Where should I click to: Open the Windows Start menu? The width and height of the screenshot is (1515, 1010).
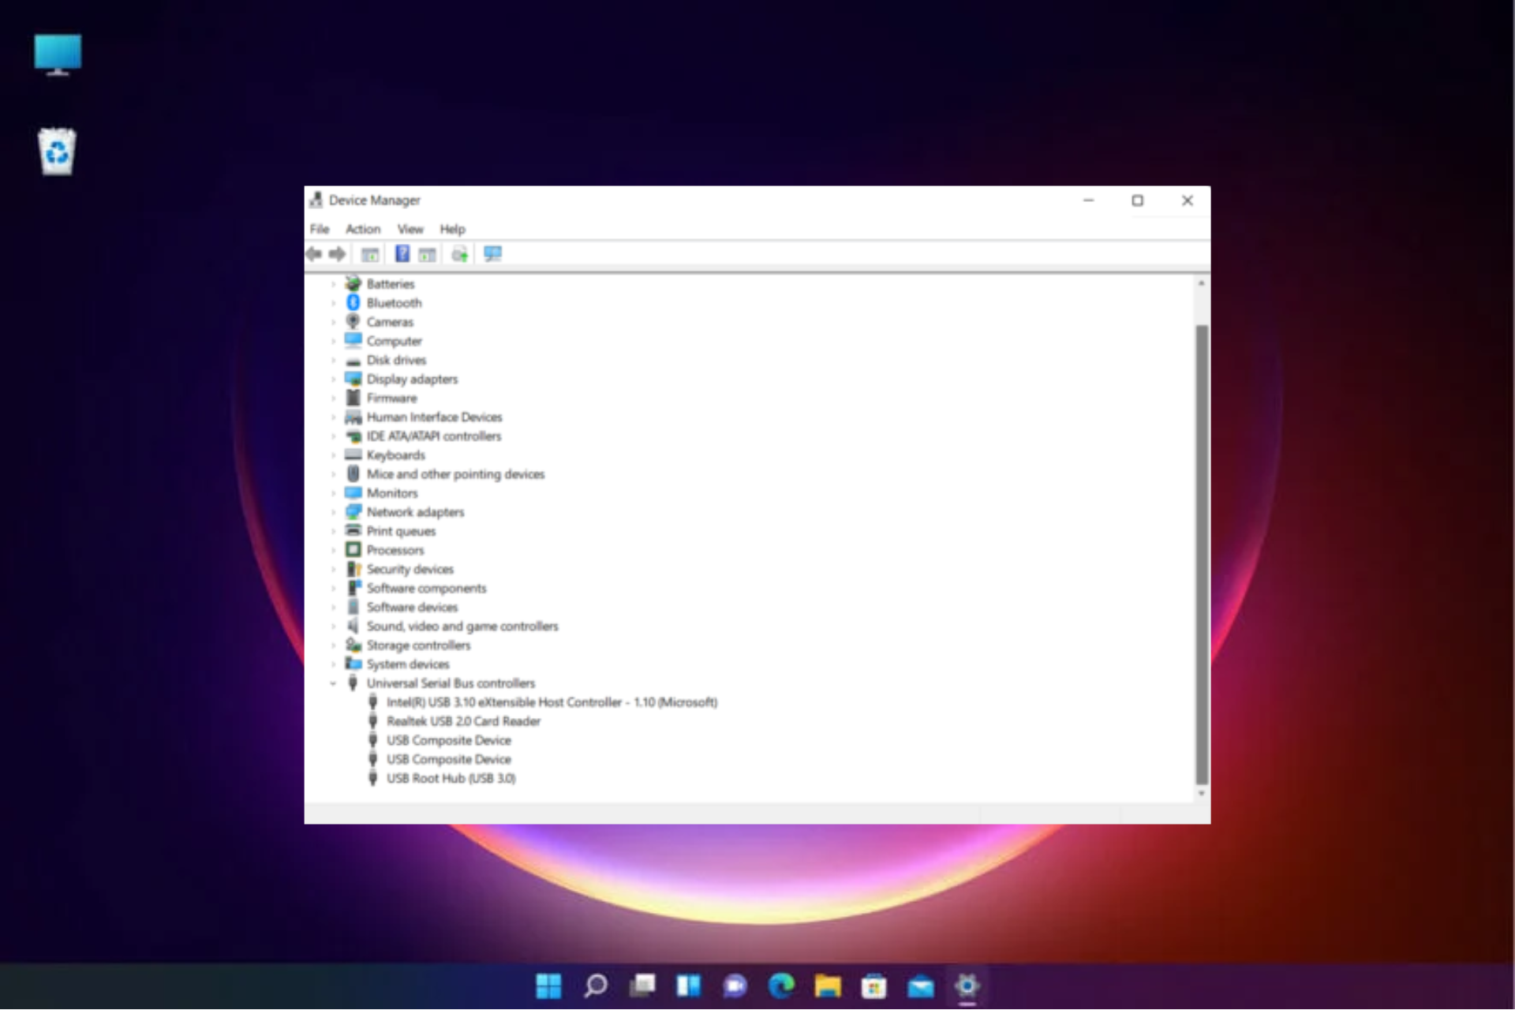tap(548, 986)
